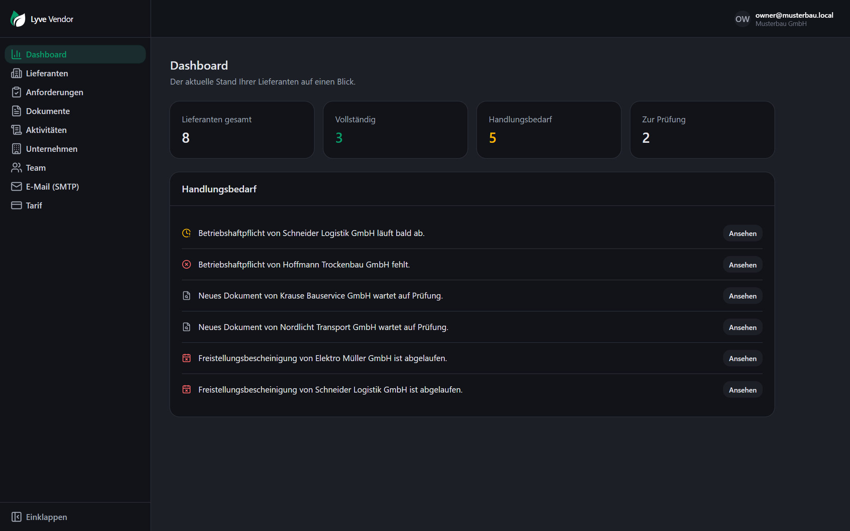850x531 pixels.
Task: Click the Lyve Vendor brand name
Action: point(52,19)
